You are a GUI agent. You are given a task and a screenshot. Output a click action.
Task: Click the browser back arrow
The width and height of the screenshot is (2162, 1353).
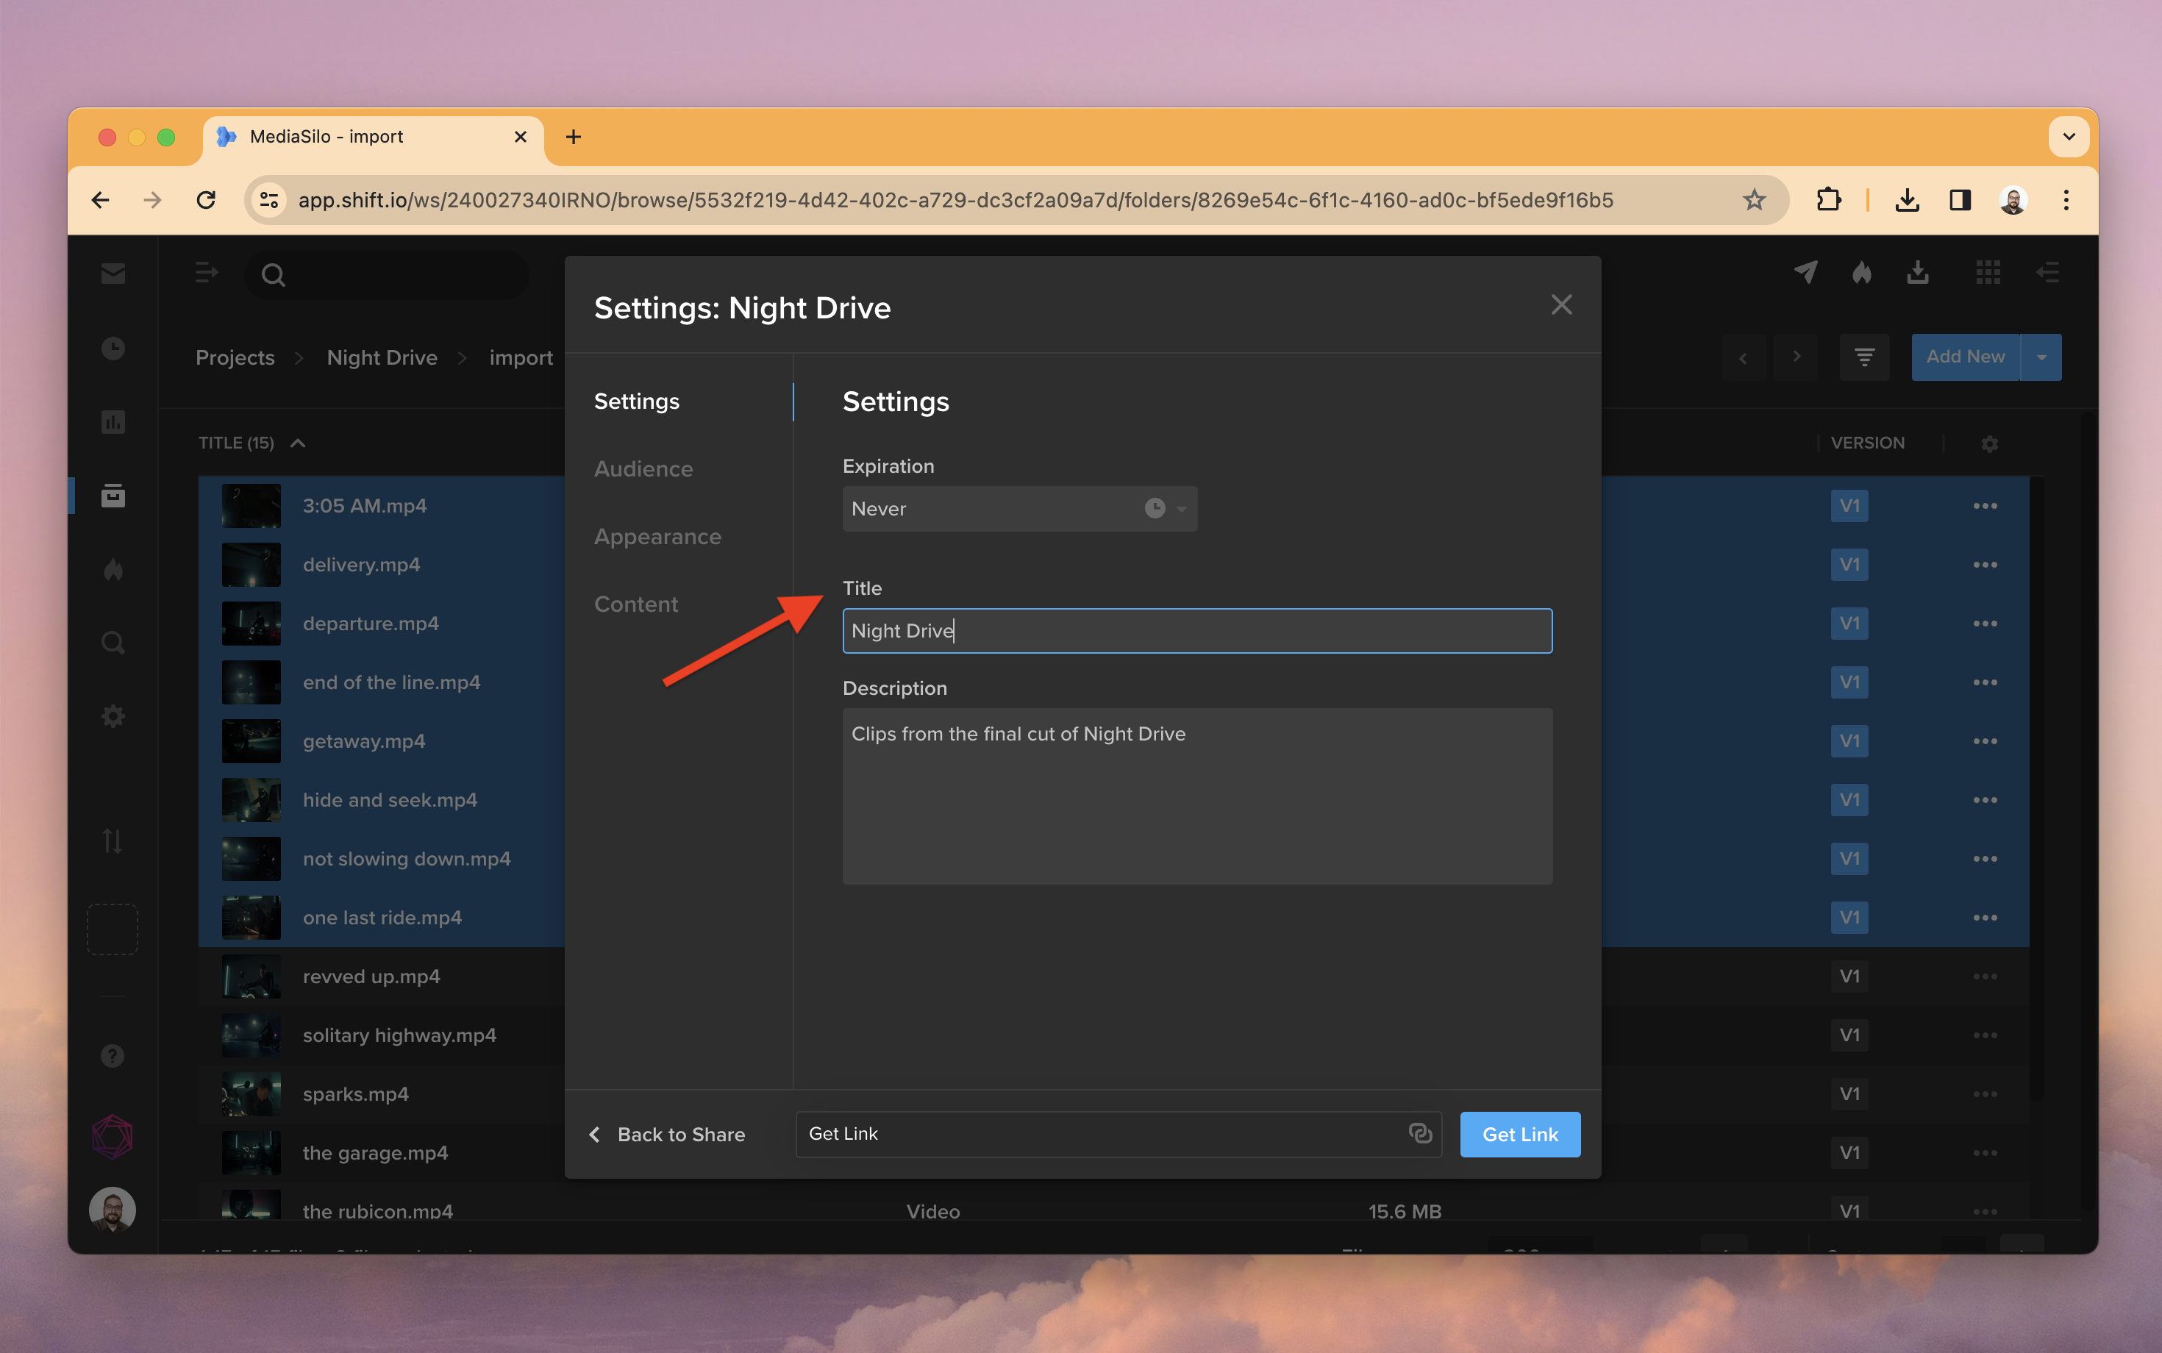(100, 199)
